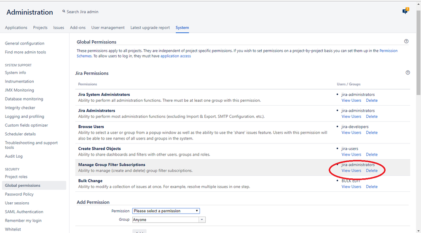Open User sessions page
Viewport: 421px width, 233px height.
pos(17,203)
